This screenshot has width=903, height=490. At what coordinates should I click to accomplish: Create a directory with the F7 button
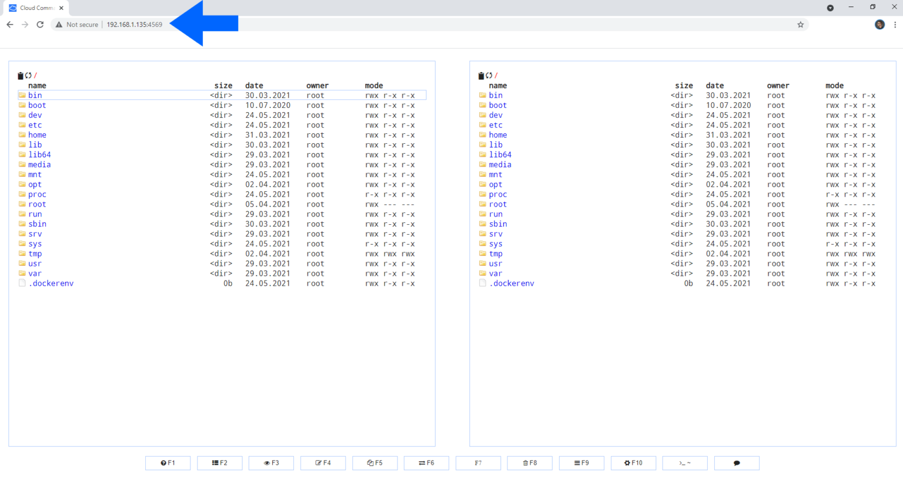pyautogui.click(x=478, y=463)
